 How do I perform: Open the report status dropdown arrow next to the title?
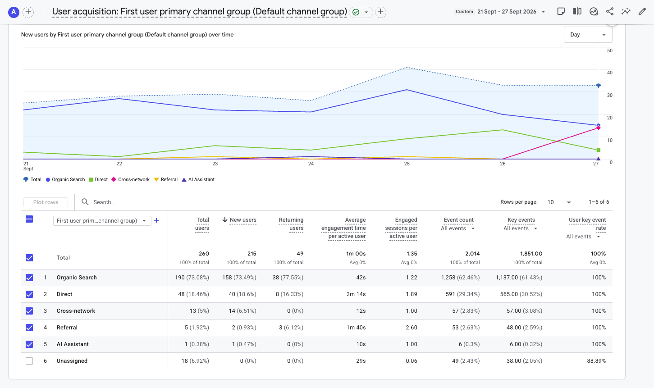[x=366, y=12]
